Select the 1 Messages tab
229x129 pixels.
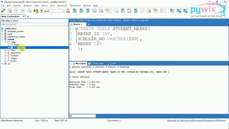click(x=78, y=63)
